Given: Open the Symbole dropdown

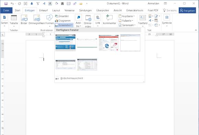Looking at the screenshot, I should pos(167,21).
